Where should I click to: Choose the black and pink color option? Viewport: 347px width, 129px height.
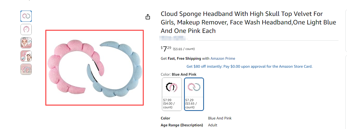pos(172,94)
